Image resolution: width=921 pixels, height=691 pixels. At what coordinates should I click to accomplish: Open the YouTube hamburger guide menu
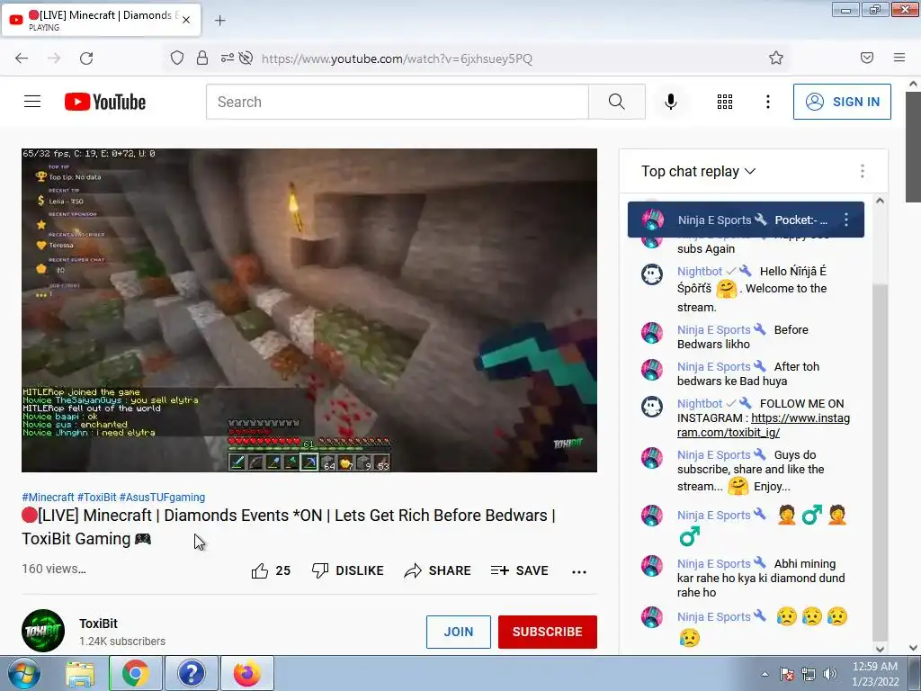(32, 102)
